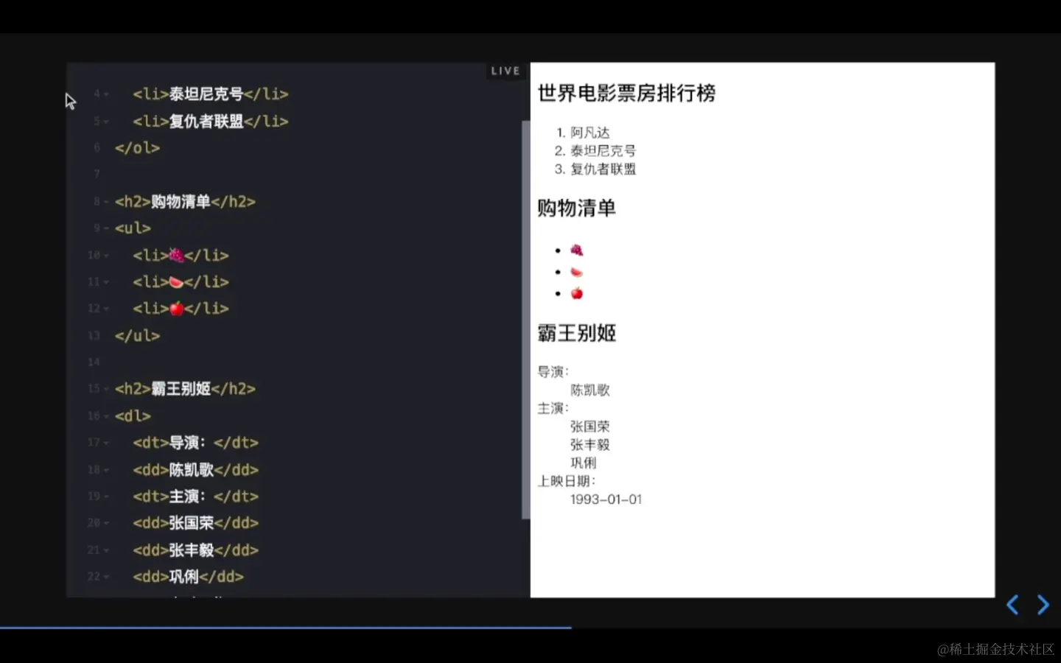Click line number 13 in the gutter
This screenshot has height=663, width=1061.
(x=94, y=335)
